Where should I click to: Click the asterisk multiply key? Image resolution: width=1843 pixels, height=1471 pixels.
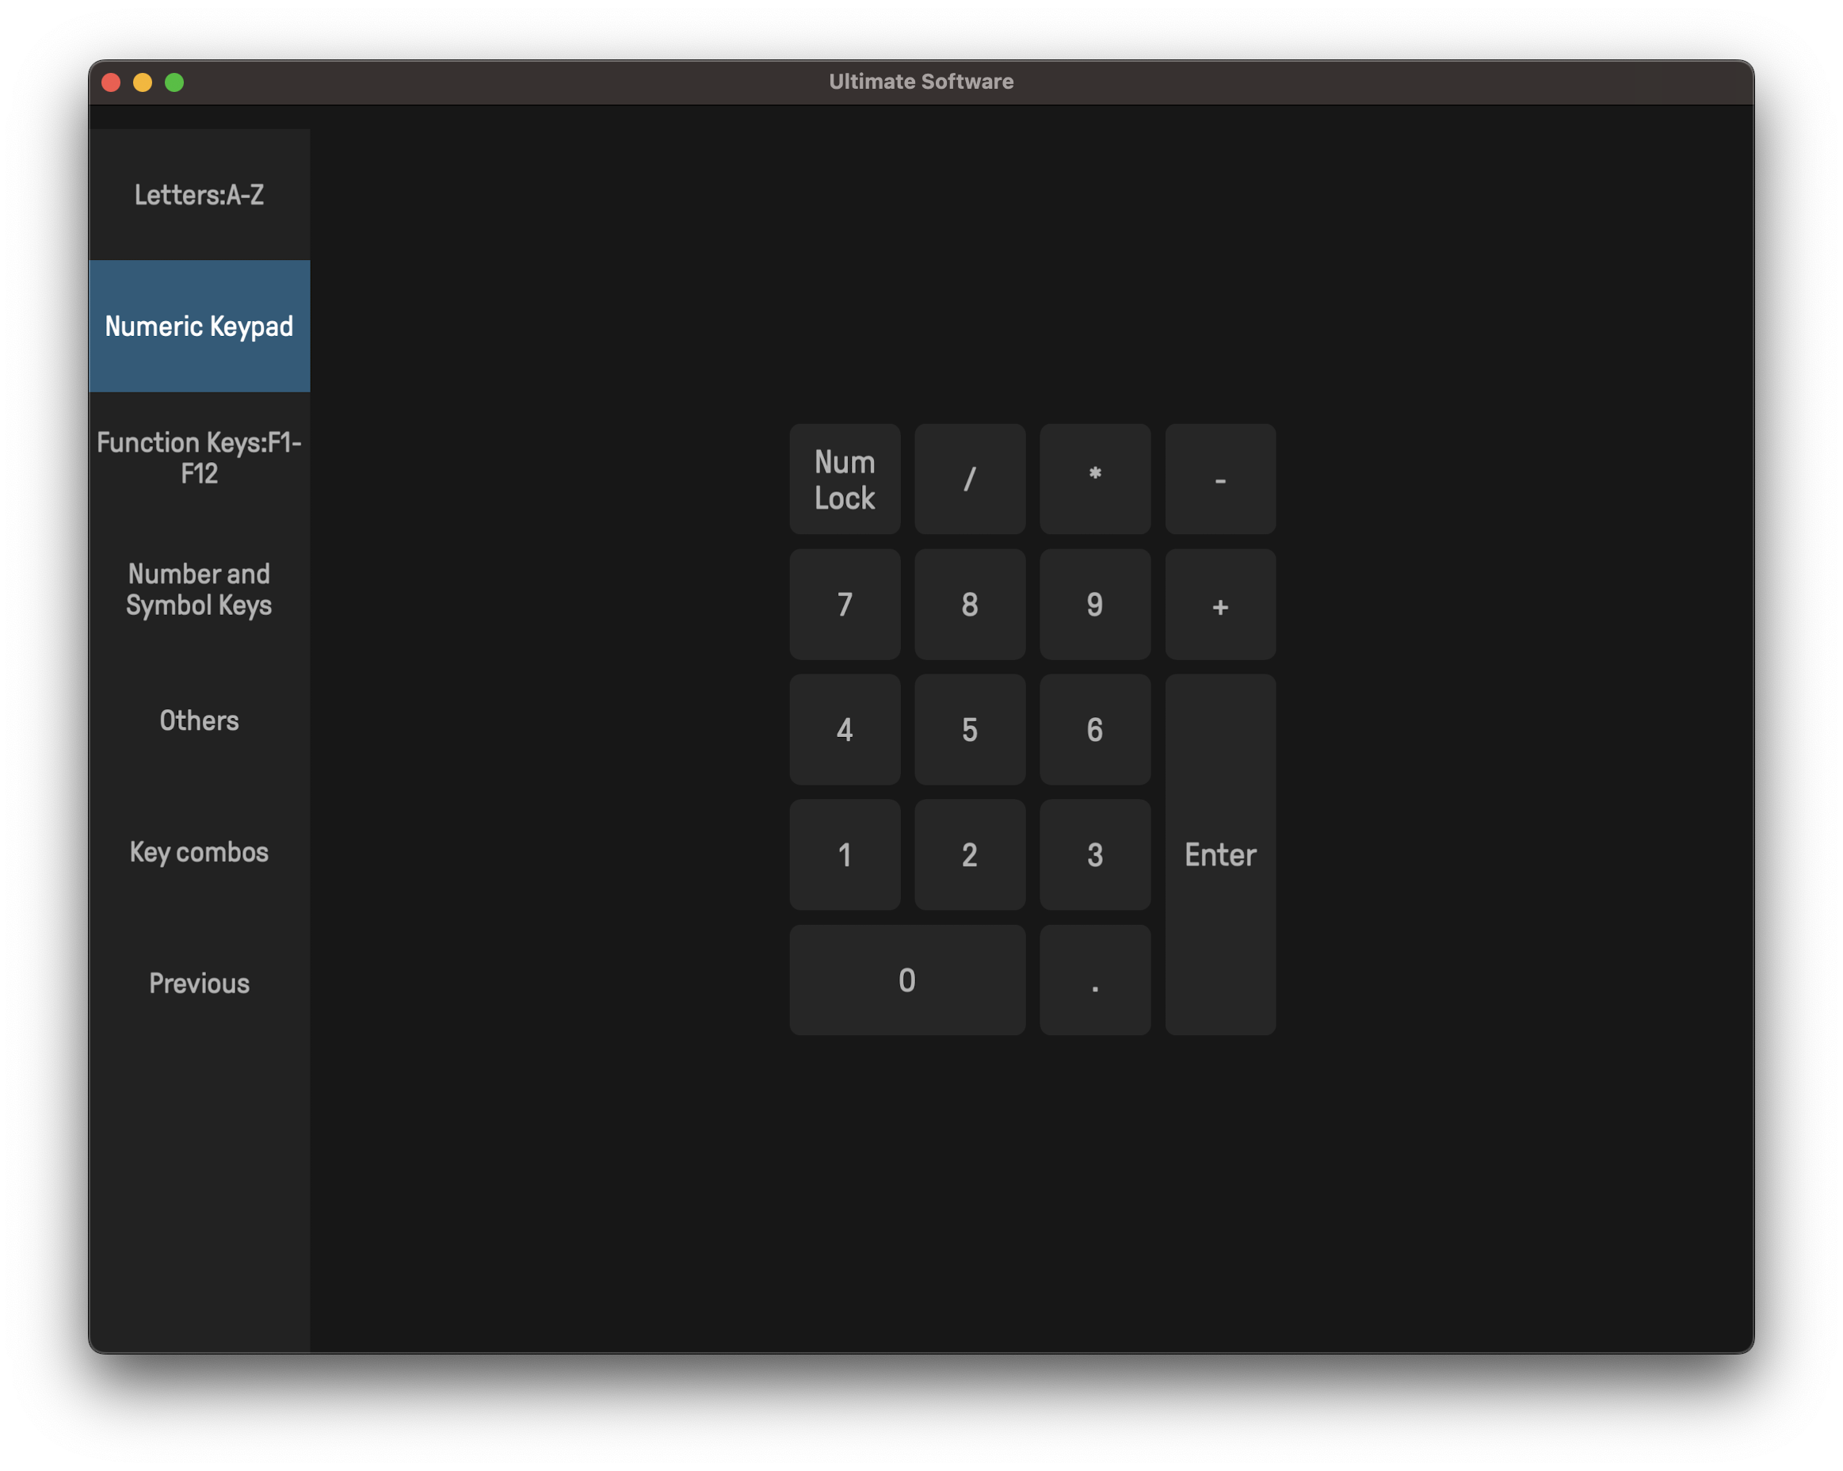coord(1094,479)
